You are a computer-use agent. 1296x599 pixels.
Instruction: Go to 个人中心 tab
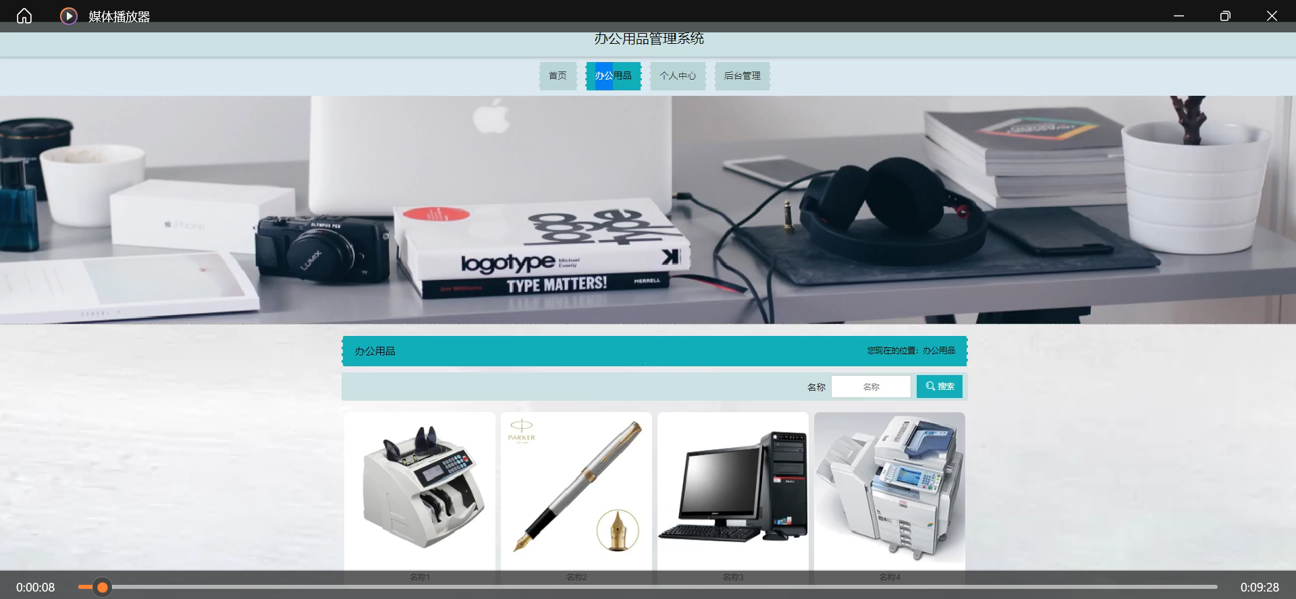click(x=678, y=76)
